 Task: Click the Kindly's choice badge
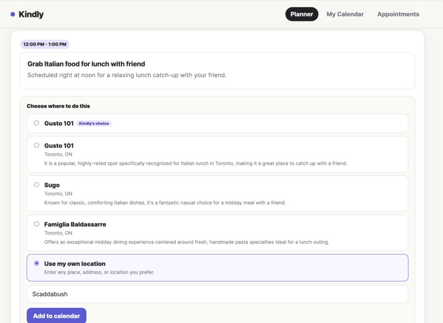point(94,123)
